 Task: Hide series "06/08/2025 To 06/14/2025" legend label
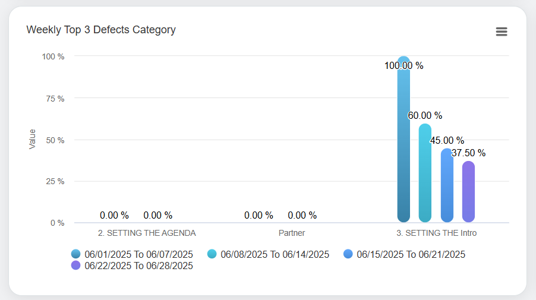[275, 254]
